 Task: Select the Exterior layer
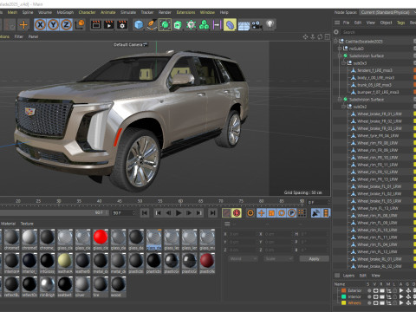354,290
